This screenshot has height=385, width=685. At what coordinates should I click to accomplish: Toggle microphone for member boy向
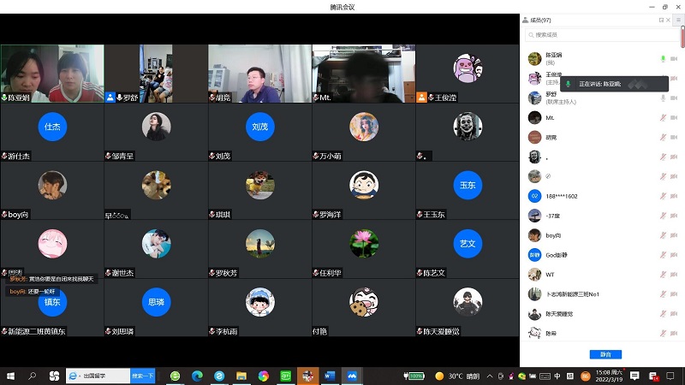click(x=663, y=235)
